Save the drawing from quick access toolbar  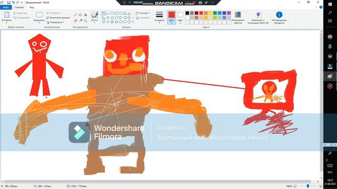point(8,2)
